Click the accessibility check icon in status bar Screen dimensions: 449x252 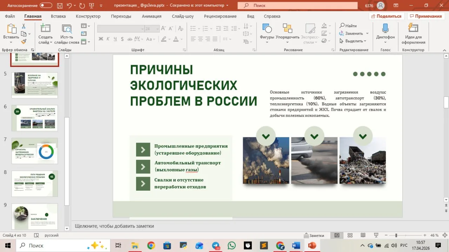click(x=36, y=236)
